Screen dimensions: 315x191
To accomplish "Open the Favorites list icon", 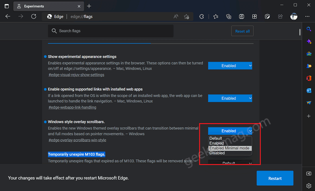I will click(216, 17).
